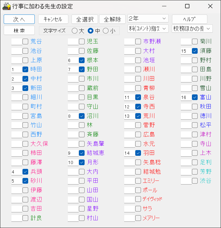This screenshot has width=221, height=228.
Task: Check the 菊川 checkbox
Action: coord(195,42)
